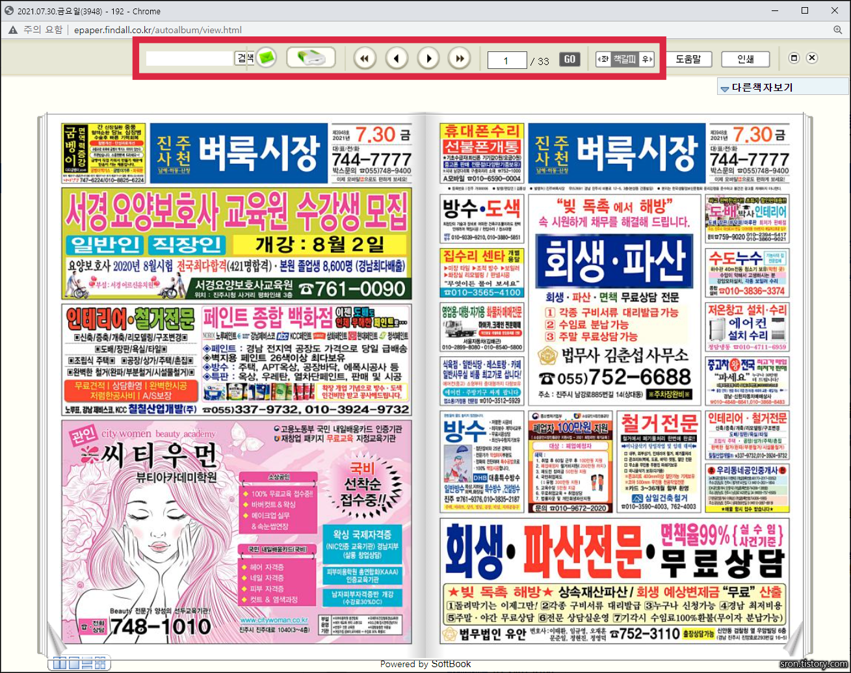Click the 좌 left bookmark arrow
Screen dimensions: 851x673
tap(604, 59)
